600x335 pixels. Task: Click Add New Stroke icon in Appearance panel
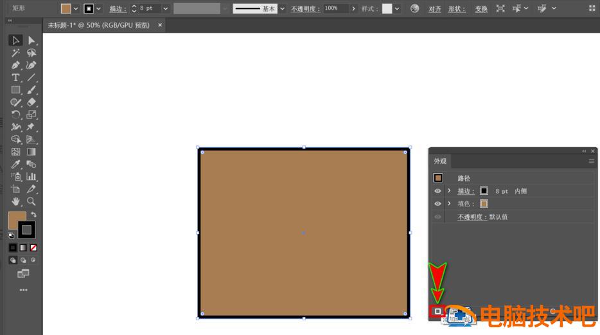coord(437,311)
